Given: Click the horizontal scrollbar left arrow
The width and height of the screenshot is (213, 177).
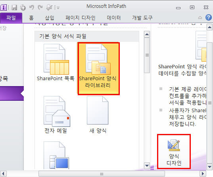Looking at the screenshot, I should click(x=3, y=173).
